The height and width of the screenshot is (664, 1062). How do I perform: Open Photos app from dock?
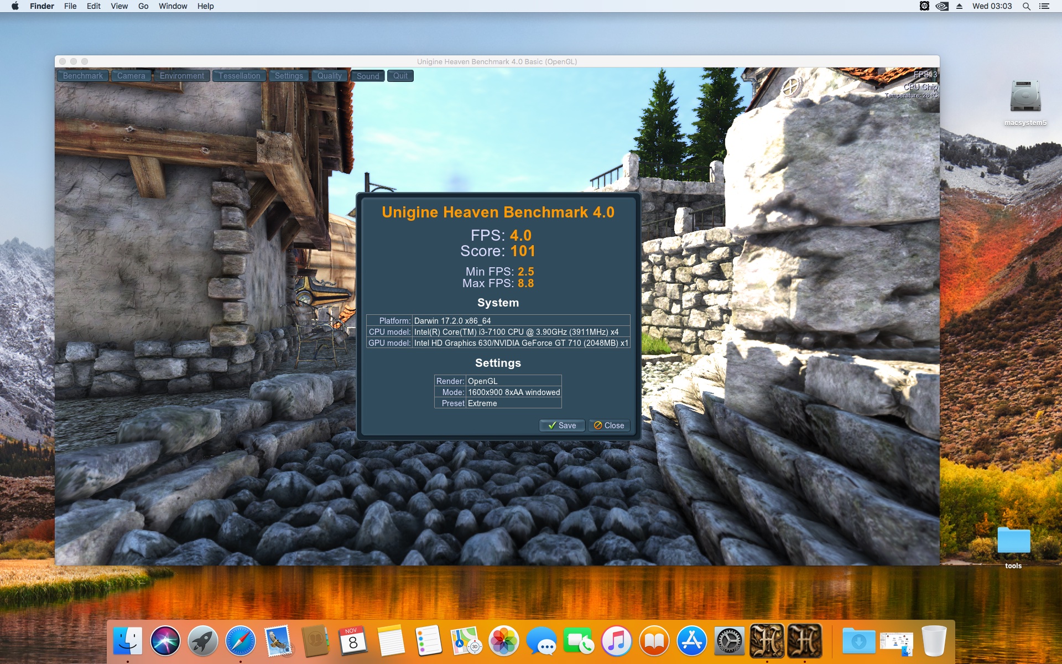[x=503, y=641]
